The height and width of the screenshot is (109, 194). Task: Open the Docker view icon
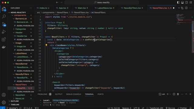(4, 47)
